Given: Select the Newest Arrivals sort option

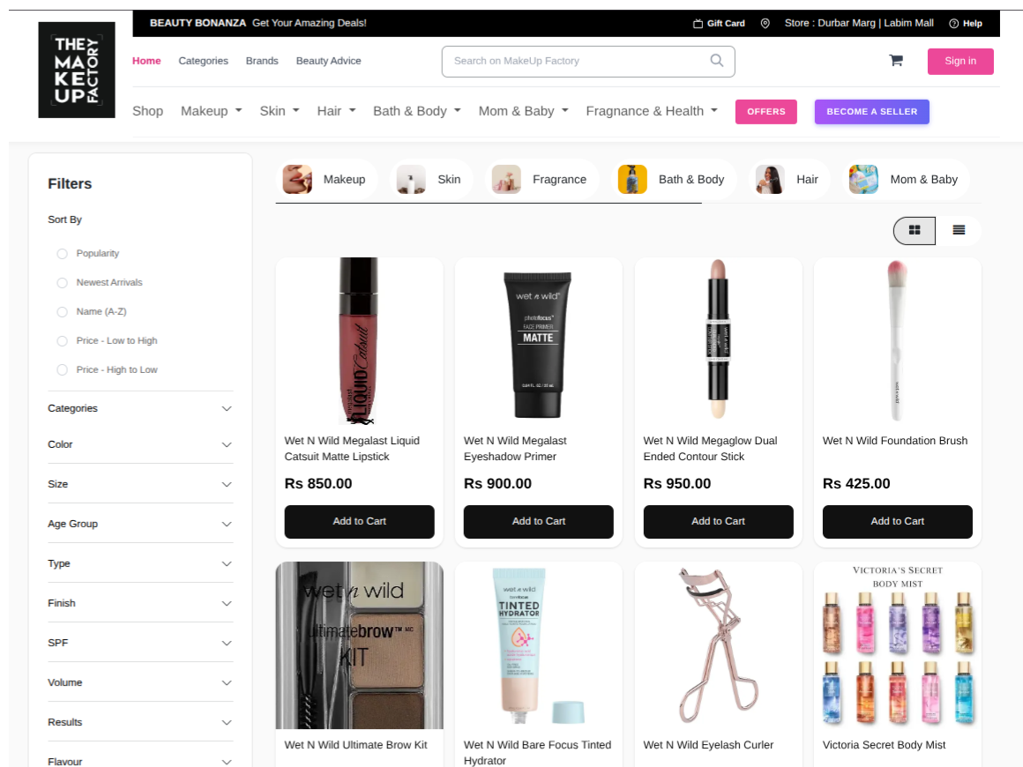Looking at the screenshot, I should coord(62,283).
